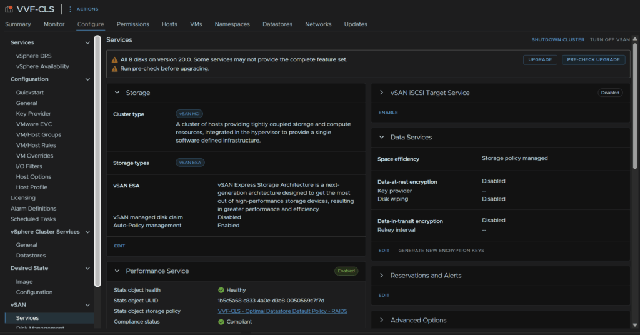
Task: Open Host Profile in sidebar
Action: click(31, 187)
